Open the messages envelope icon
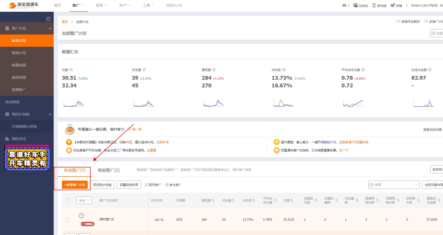Image resolution: width=443 pixels, height=235 pixels. (x=344, y=5)
